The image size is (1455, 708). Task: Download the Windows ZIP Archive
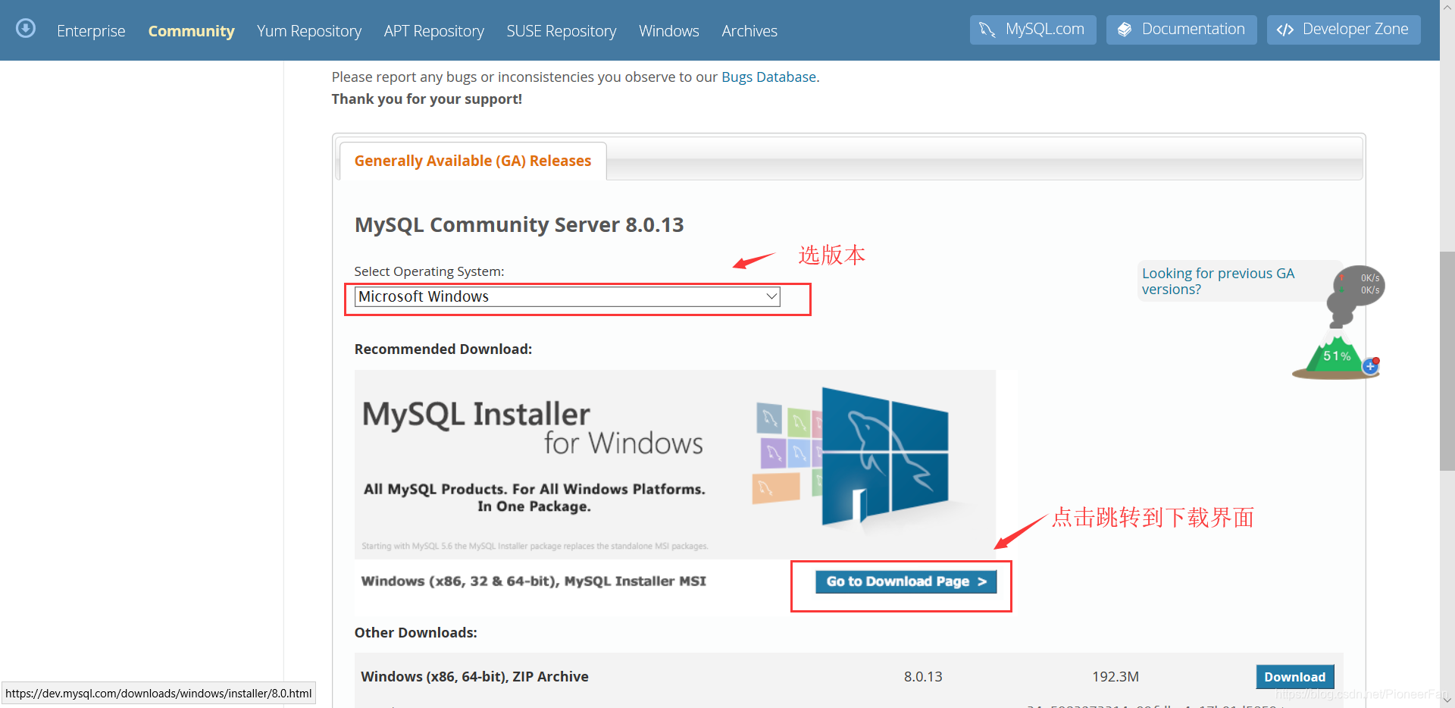[1295, 677]
